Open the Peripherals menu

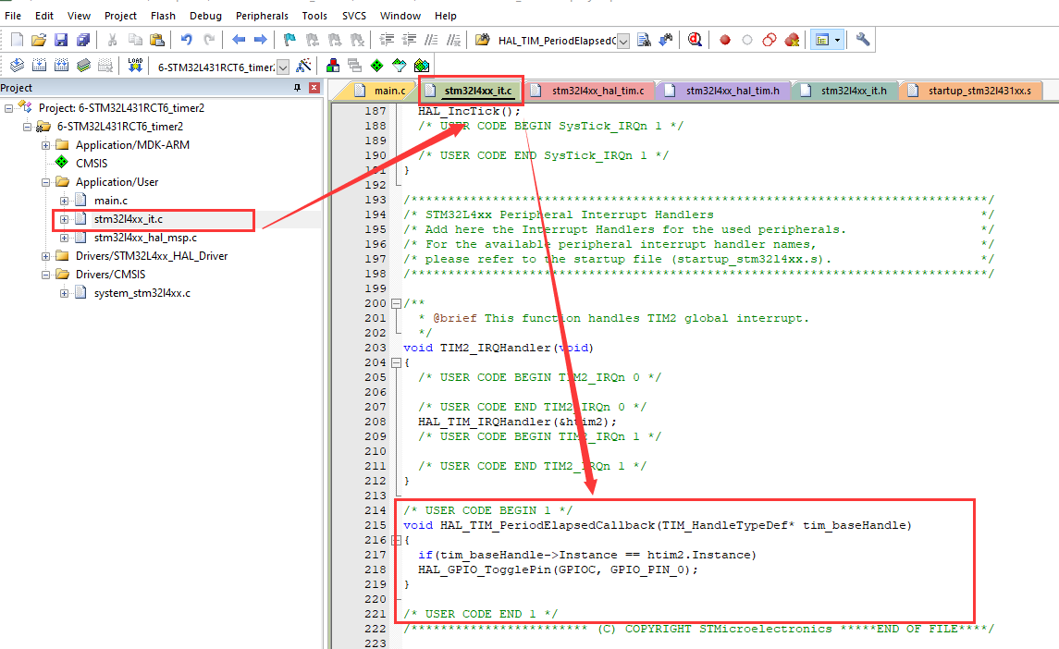[262, 16]
